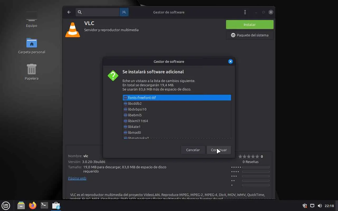
Task: Open the Carpeta personal desktop folder
Action: [x=32, y=45]
